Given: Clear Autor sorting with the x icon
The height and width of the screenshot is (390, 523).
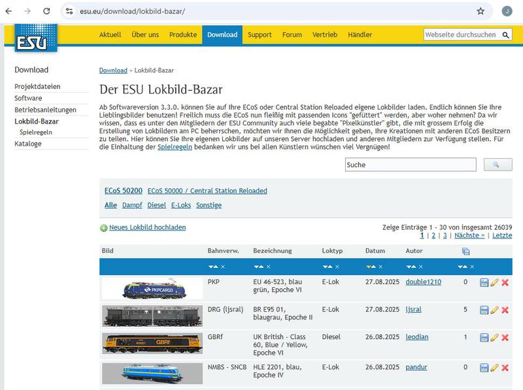Looking at the screenshot, I should click(420, 267).
